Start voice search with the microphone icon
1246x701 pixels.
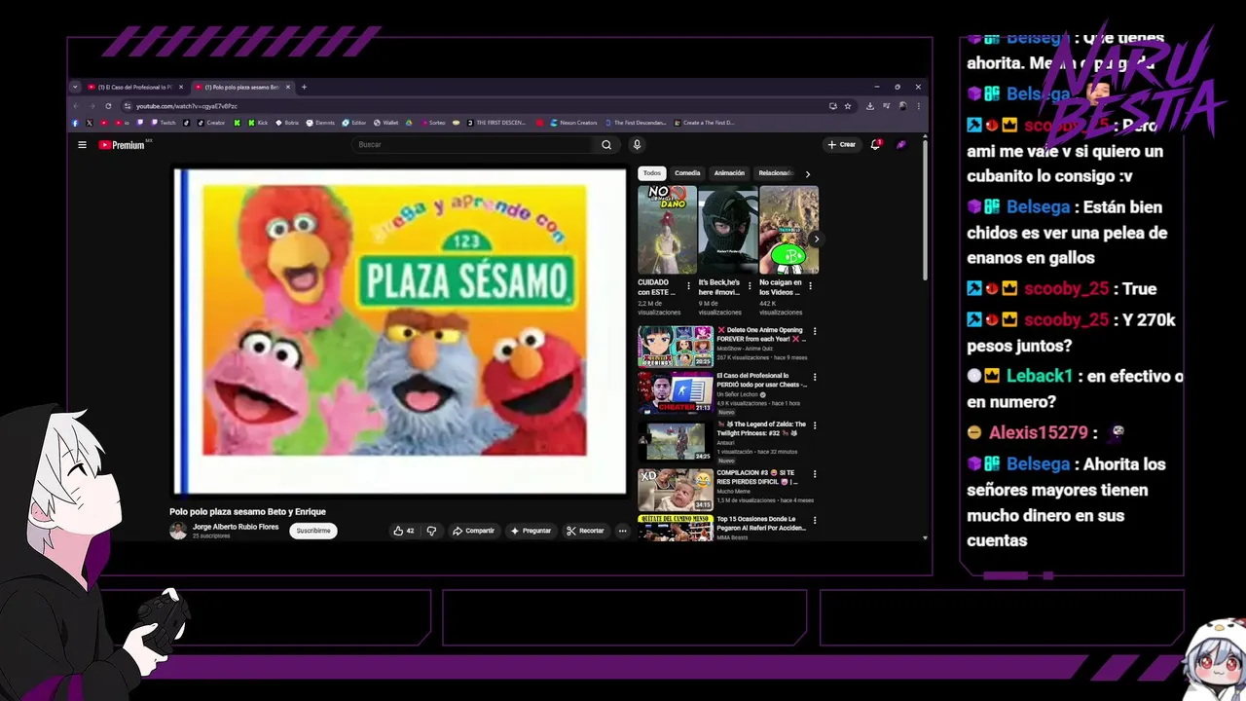point(637,145)
